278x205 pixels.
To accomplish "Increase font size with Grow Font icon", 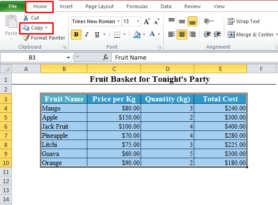I will pyautogui.click(x=147, y=21).
